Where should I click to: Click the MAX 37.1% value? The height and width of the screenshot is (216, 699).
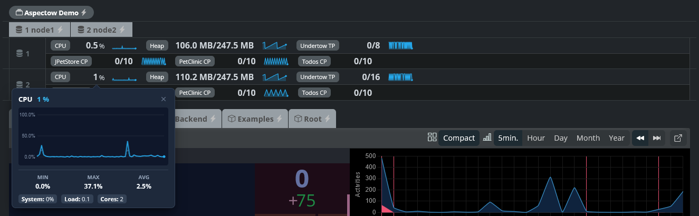(x=93, y=186)
